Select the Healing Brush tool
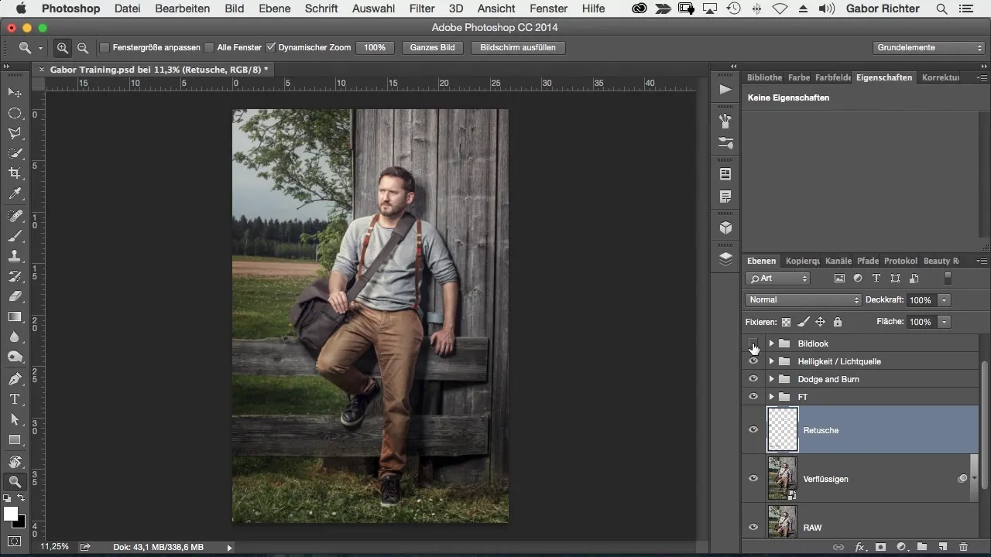This screenshot has width=991, height=557. tap(15, 216)
